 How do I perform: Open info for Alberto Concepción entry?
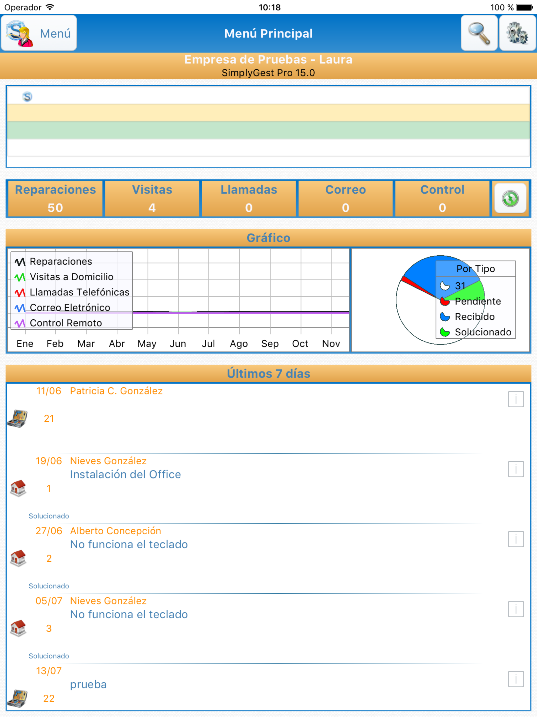pyautogui.click(x=515, y=539)
